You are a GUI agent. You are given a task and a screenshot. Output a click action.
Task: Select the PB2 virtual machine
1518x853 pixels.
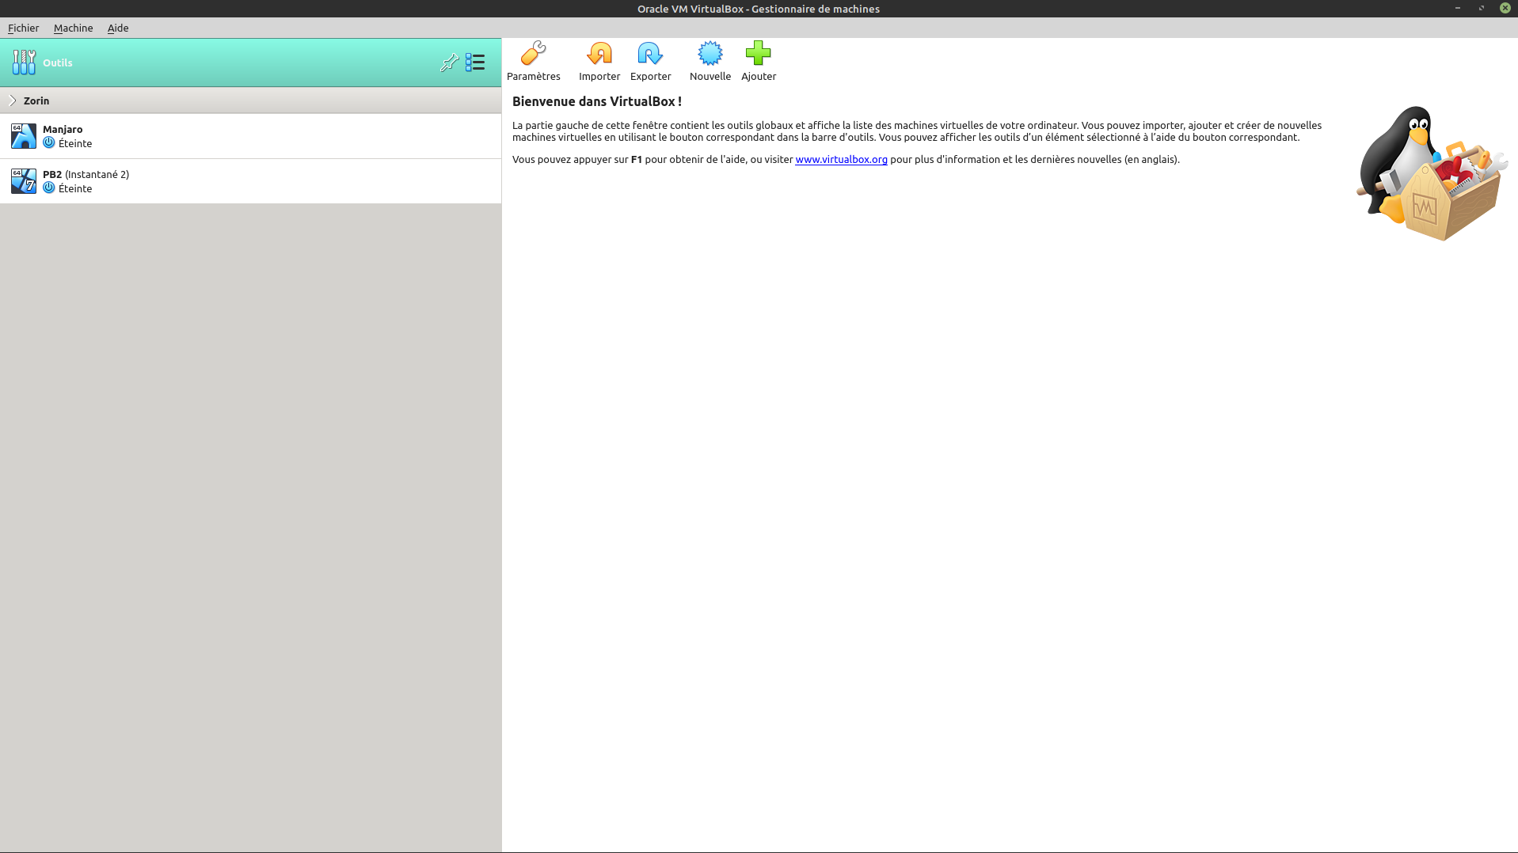click(238, 181)
